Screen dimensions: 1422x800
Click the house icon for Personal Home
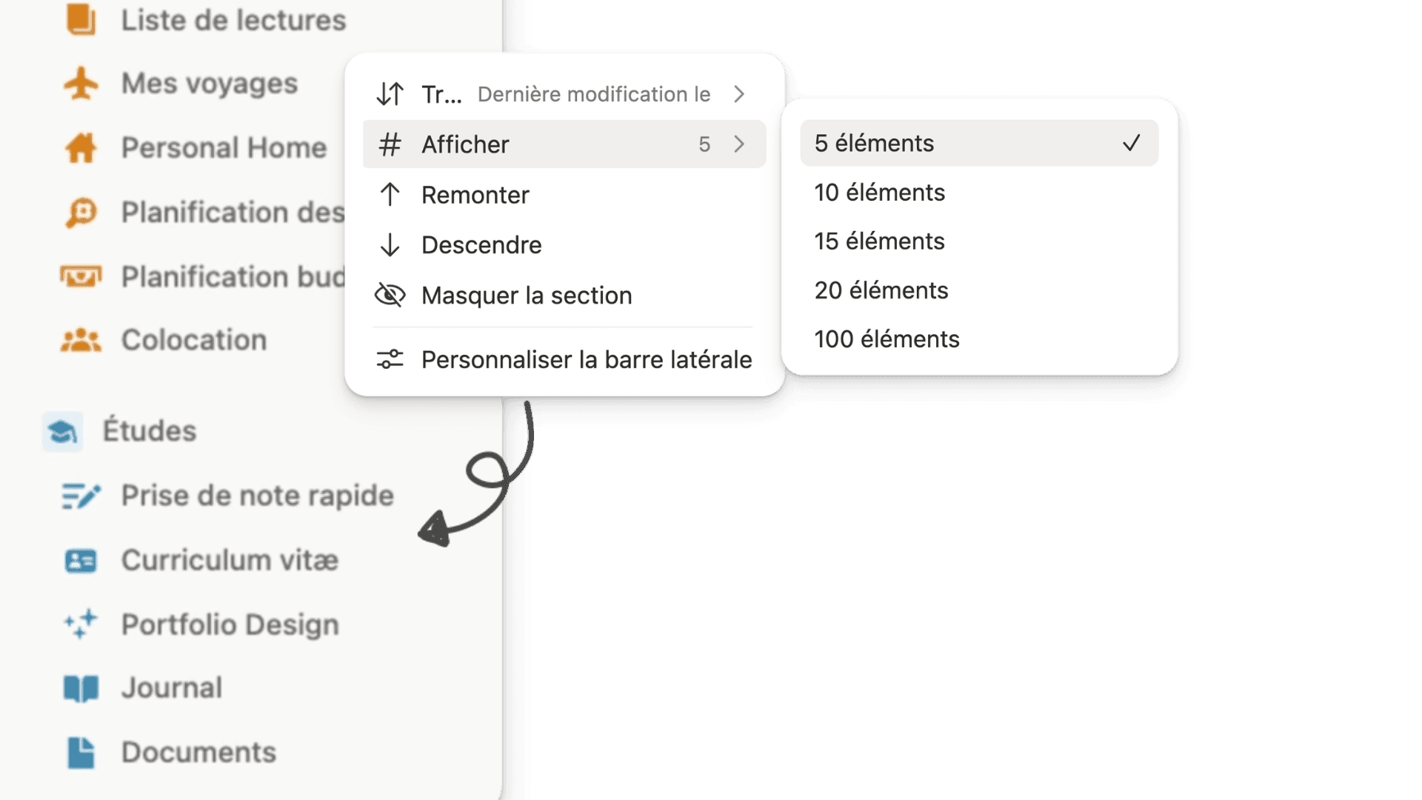81,147
